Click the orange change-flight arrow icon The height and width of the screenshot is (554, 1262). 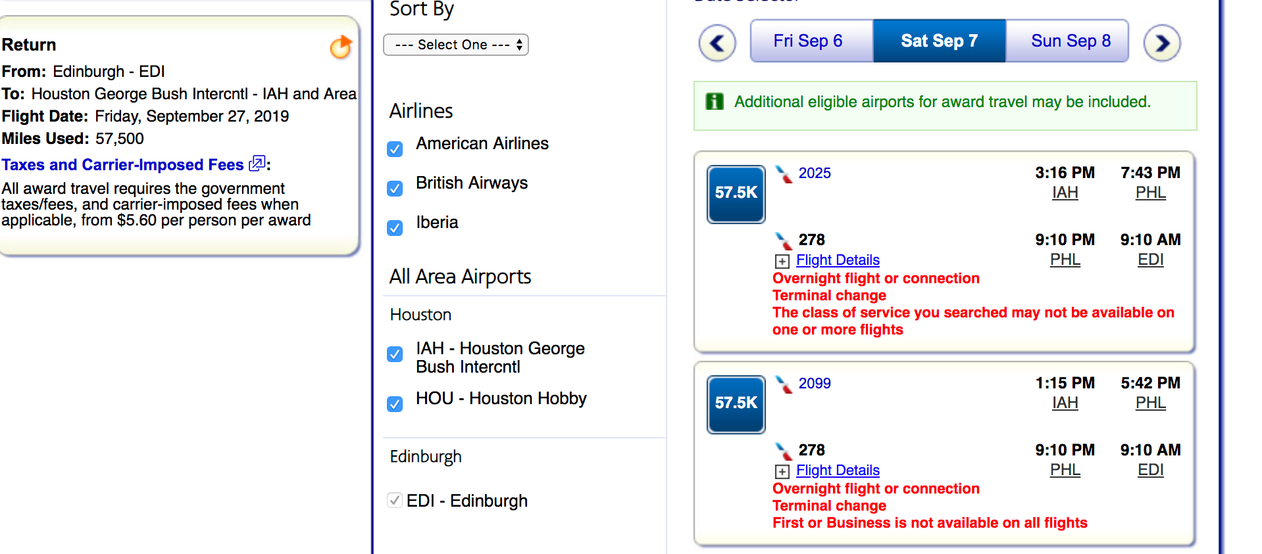pyautogui.click(x=341, y=47)
